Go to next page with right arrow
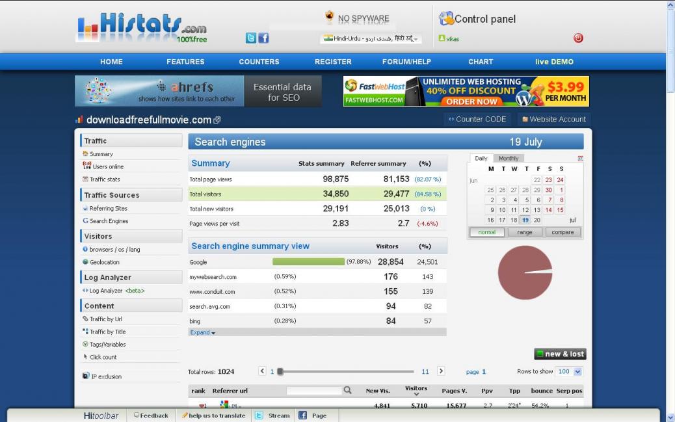The height and width of the screenshot is (422, 675). pos(441,371)
